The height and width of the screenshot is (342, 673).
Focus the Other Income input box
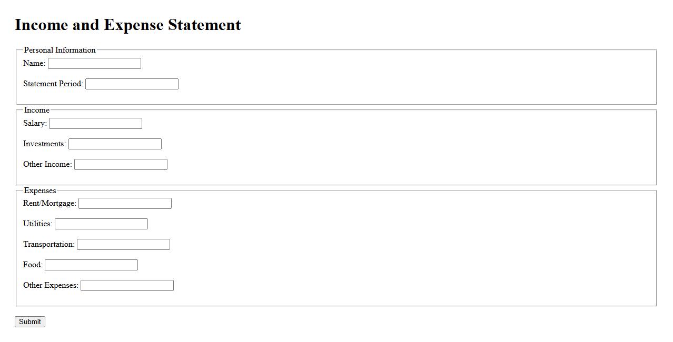[121, 164]
